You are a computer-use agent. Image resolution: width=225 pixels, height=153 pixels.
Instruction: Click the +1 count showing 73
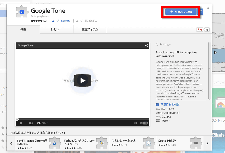pos(207,30)
